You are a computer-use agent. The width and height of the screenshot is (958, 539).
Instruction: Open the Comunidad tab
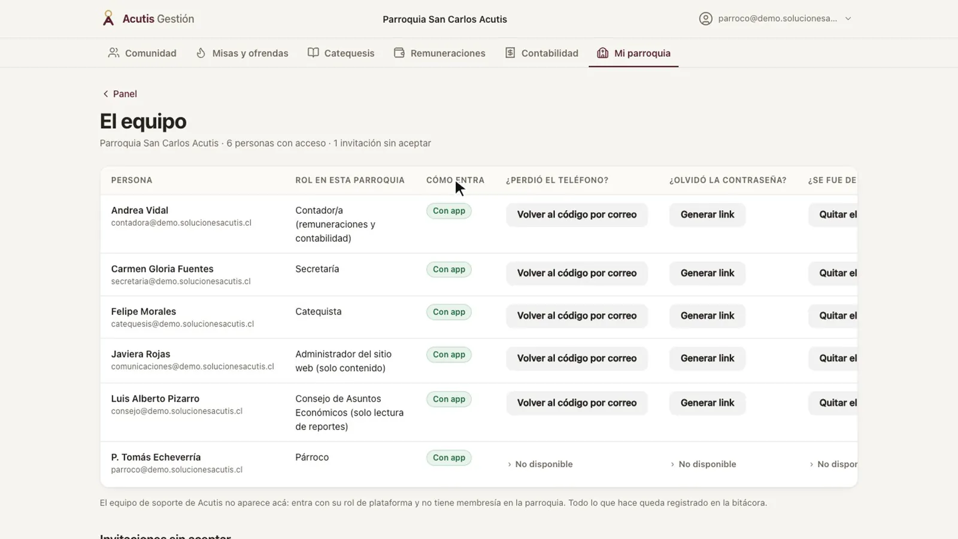(142, 53)
